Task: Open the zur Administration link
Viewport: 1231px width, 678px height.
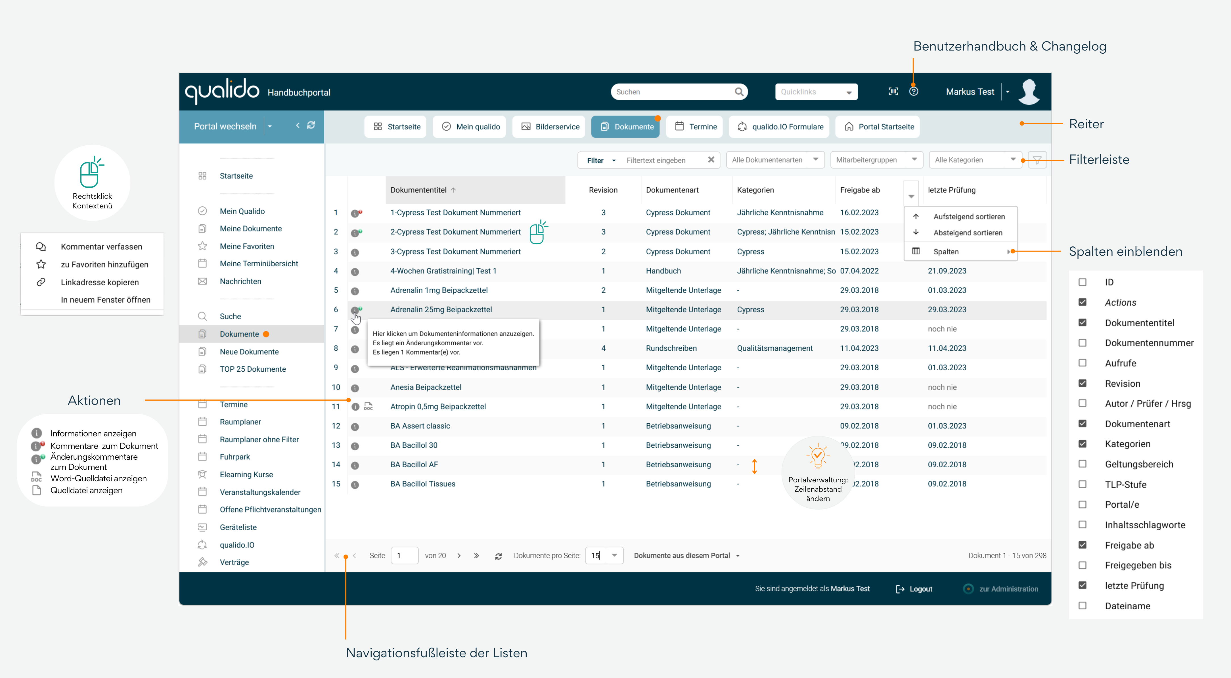Action: click(1001, 589)
